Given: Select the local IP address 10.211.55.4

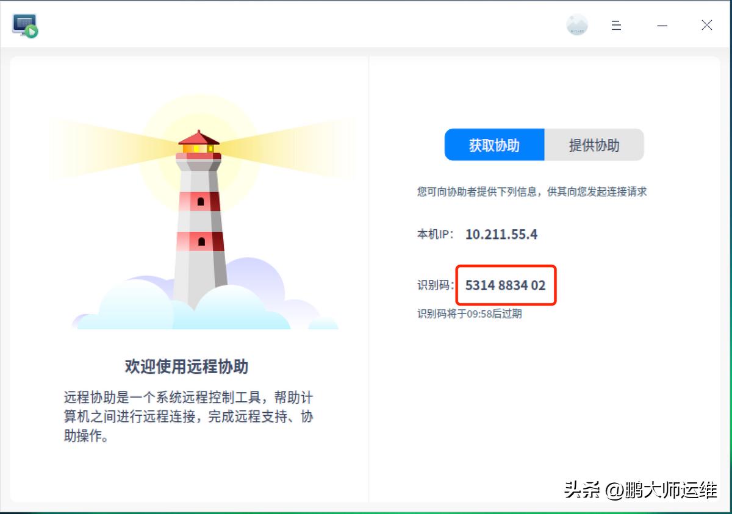Looking at the screenshot, I should pos(501,234).
